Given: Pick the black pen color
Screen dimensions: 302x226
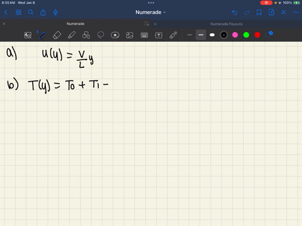Looking at the screenshot, I should click(224, 35).
